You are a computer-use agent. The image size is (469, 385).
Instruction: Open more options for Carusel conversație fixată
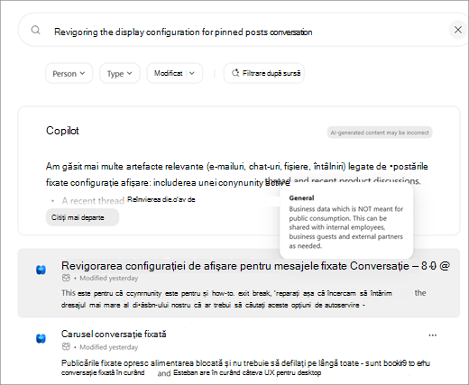tap(433, 335)
